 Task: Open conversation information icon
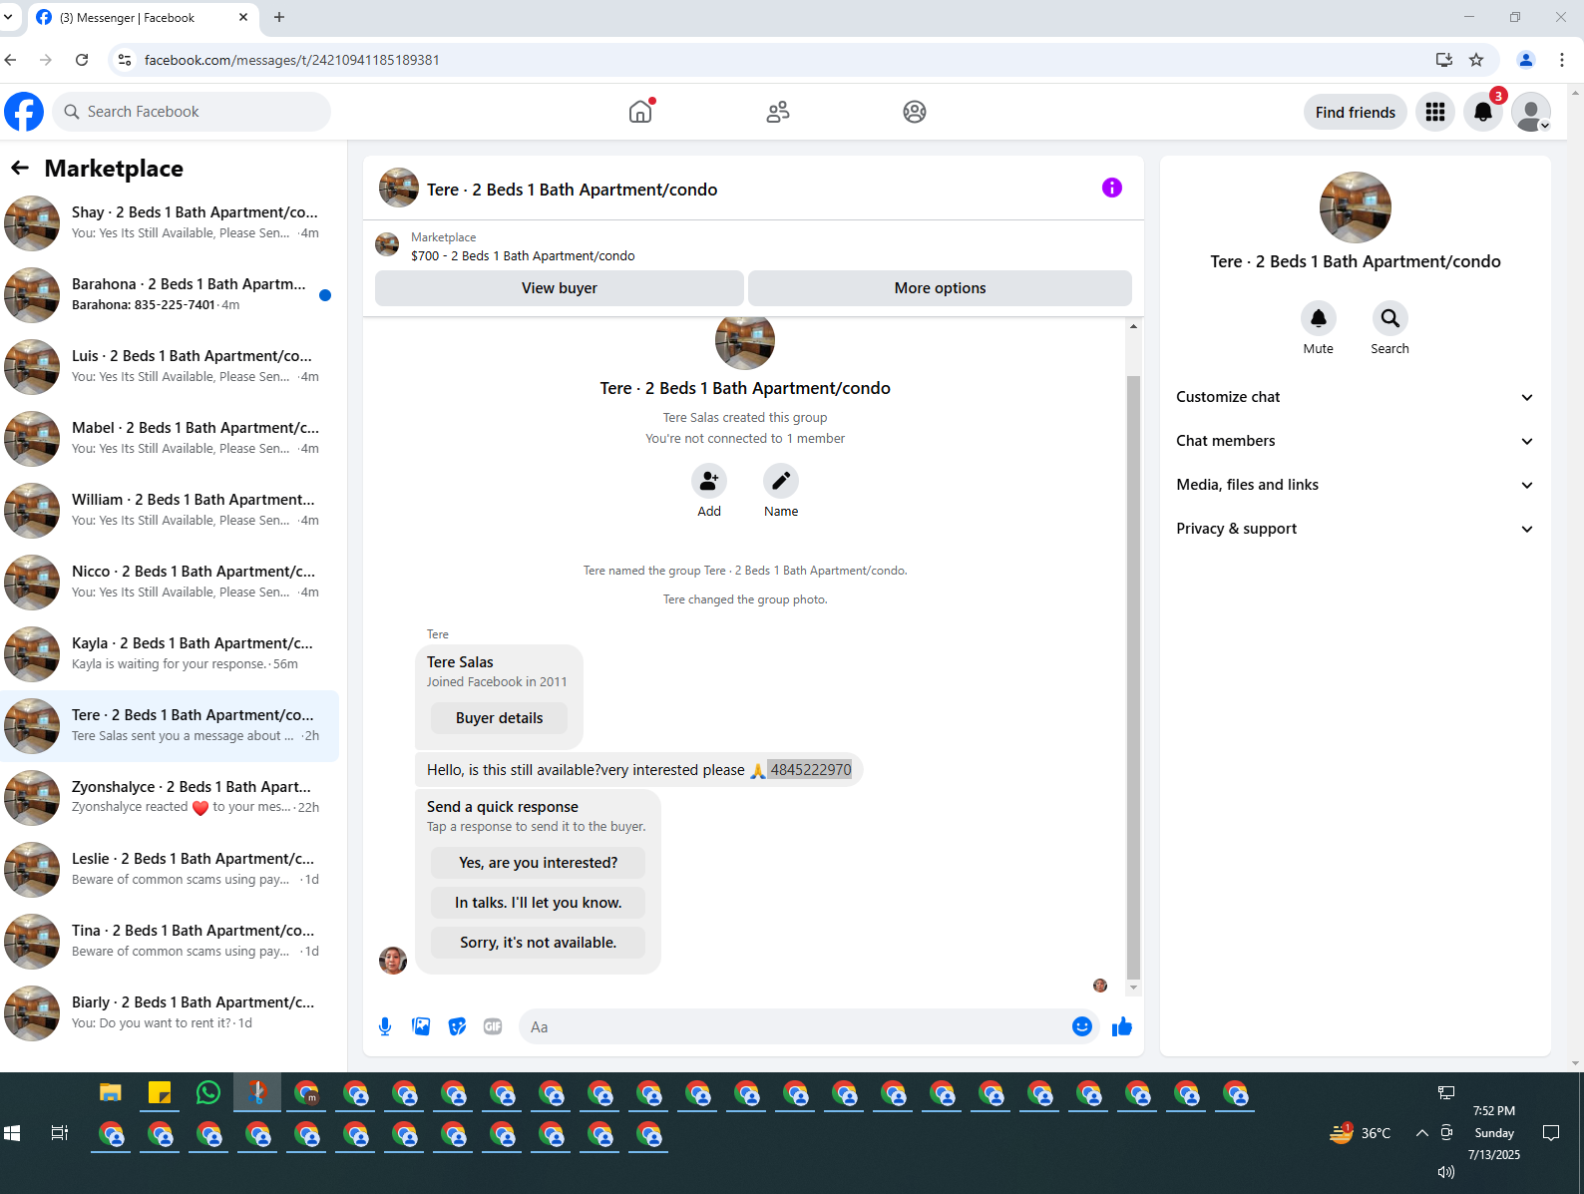click(1112, 188)
